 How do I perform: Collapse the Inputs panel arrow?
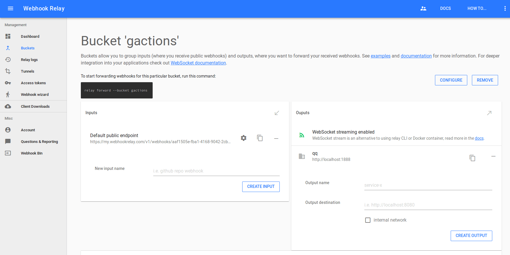[277, 113]
